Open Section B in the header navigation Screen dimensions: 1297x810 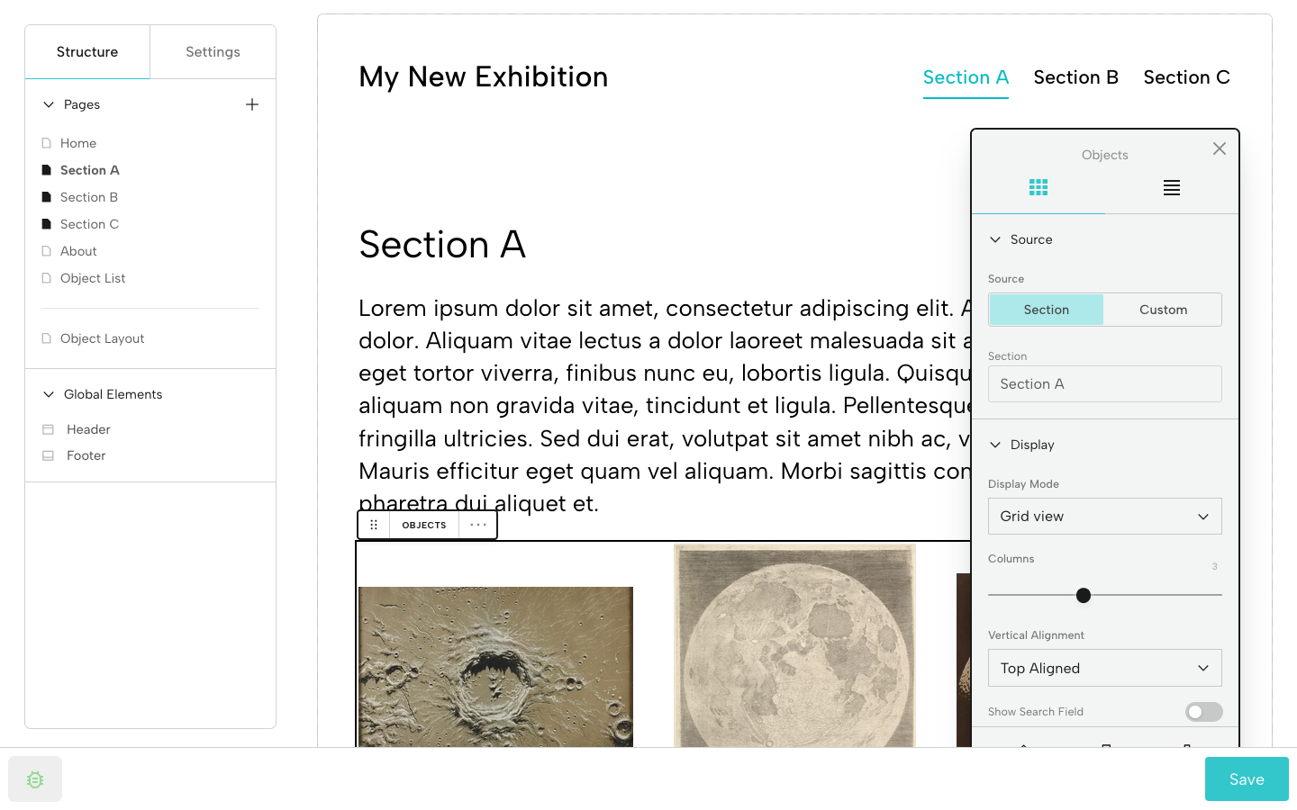pos(1075,77)
